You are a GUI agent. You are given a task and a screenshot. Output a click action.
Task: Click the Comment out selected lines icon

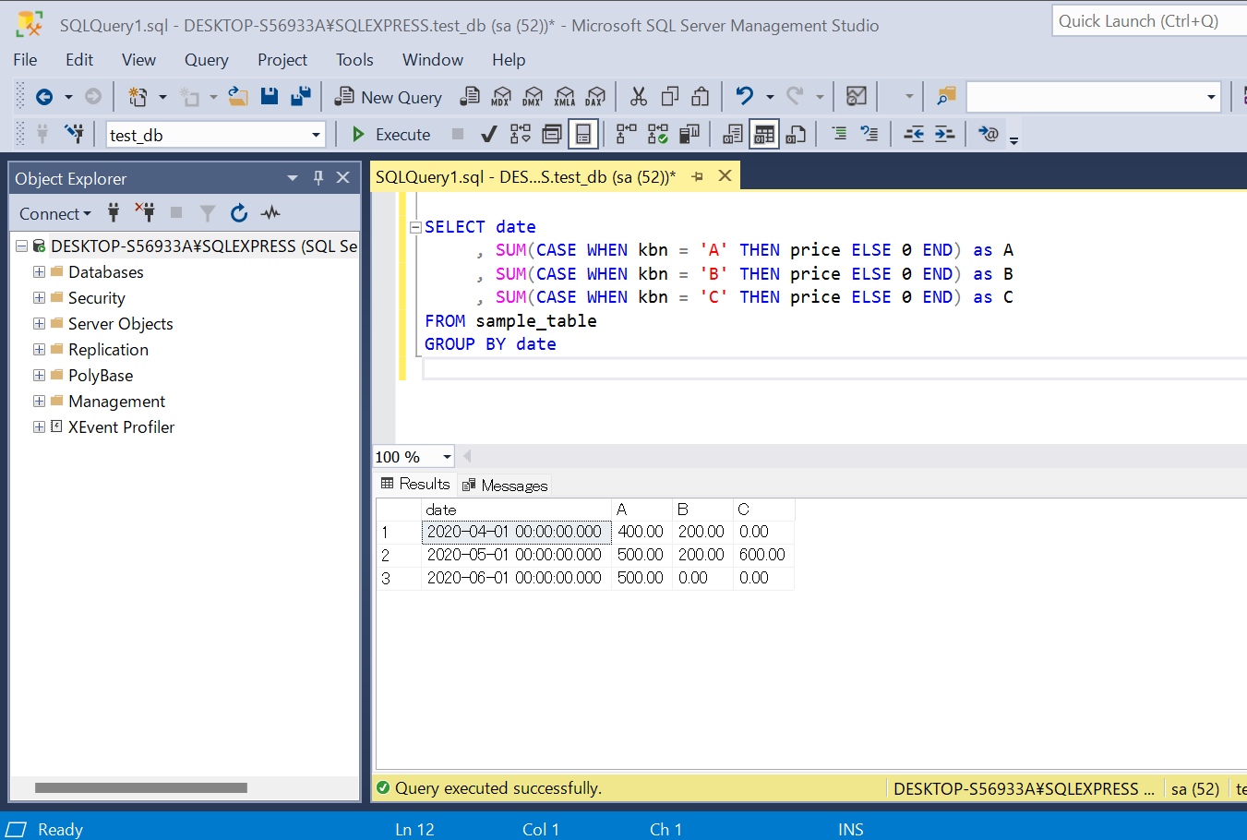tap(839, 135)
